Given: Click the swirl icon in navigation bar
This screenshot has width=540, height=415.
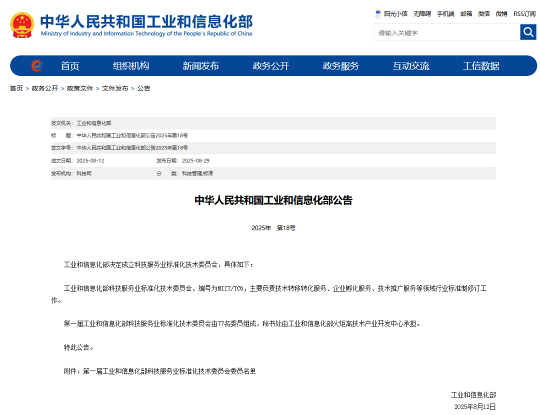Looking at the screenshot, I should tap(36, 65).
